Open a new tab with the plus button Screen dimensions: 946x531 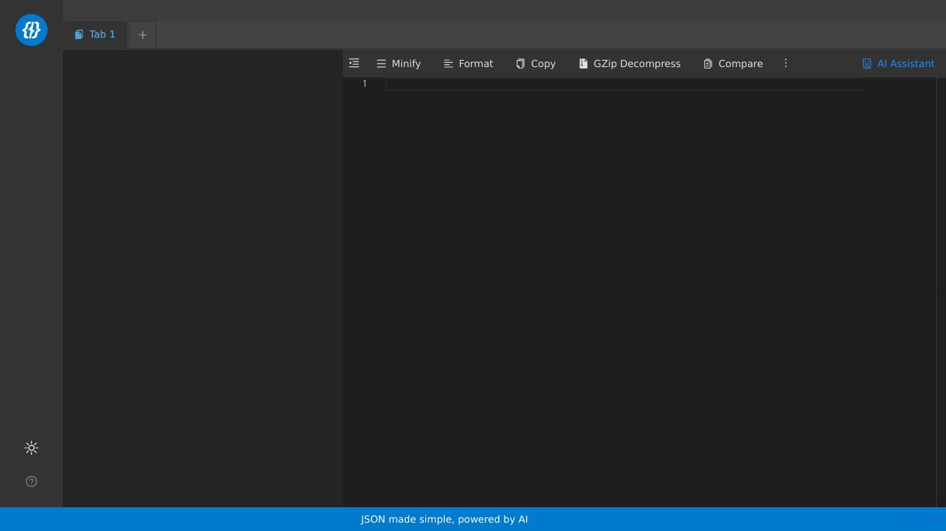143,34
